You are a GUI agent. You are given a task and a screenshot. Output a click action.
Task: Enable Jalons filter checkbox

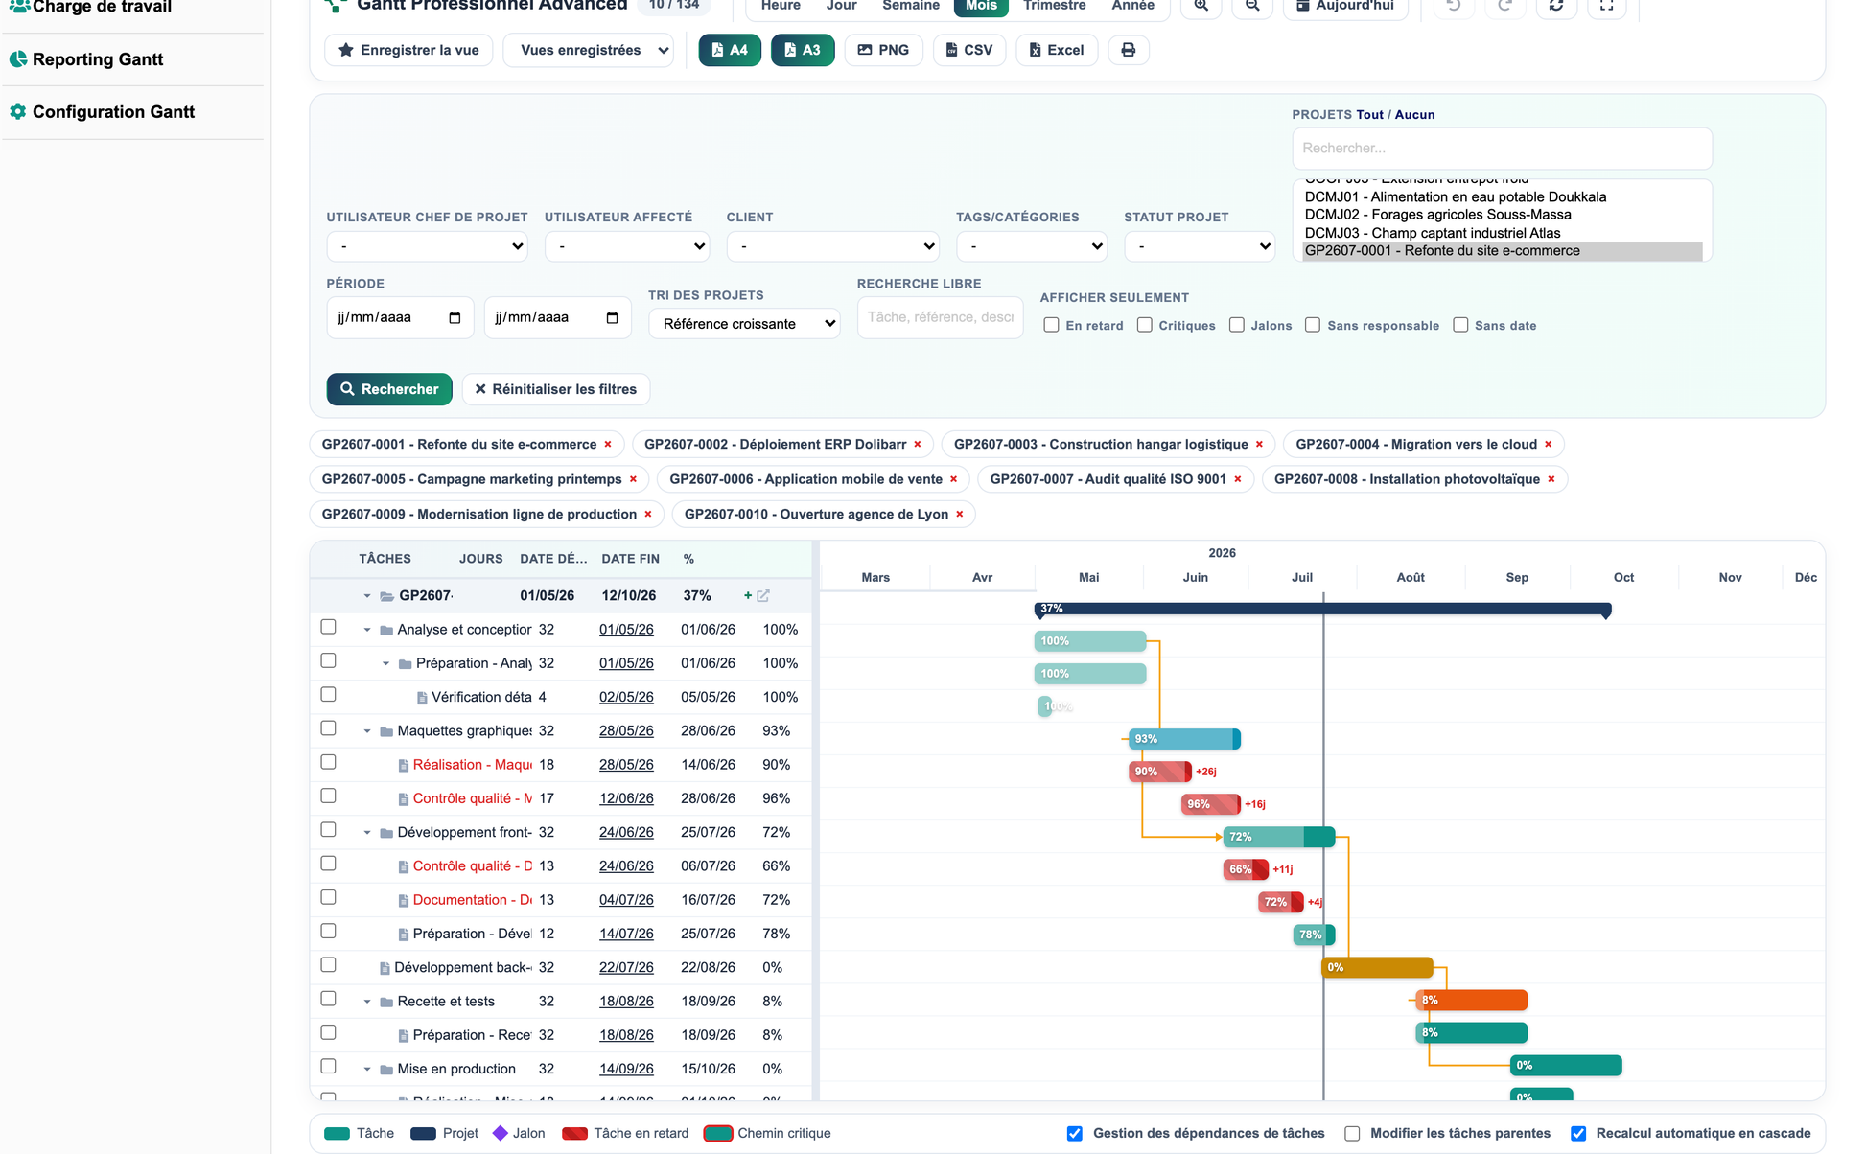click(1237, 325)
